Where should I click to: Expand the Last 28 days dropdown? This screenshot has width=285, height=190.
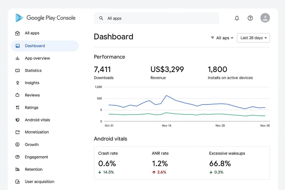pyautogui.click(x=253, y=38)
